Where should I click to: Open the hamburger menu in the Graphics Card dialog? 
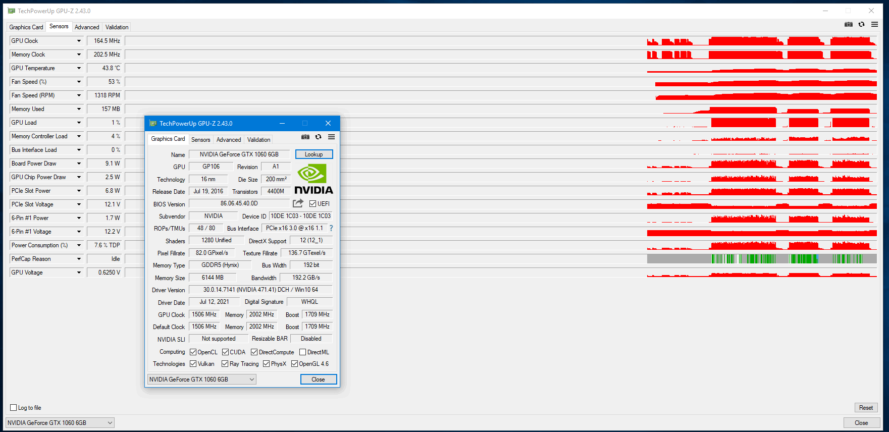[x=331, y=137]
